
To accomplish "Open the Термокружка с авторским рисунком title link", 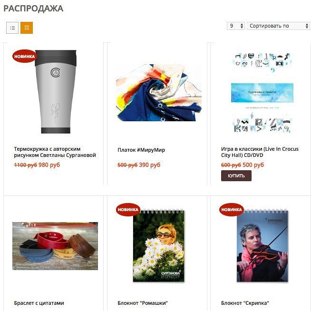I will pyautogui.click(x=55, y=152).
